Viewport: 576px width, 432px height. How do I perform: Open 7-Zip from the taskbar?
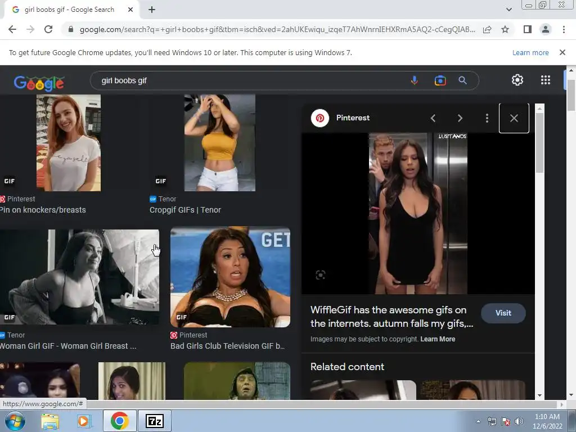pos(154,421)
